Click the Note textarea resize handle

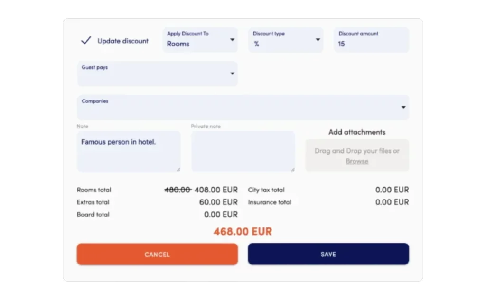coord(178,170)
